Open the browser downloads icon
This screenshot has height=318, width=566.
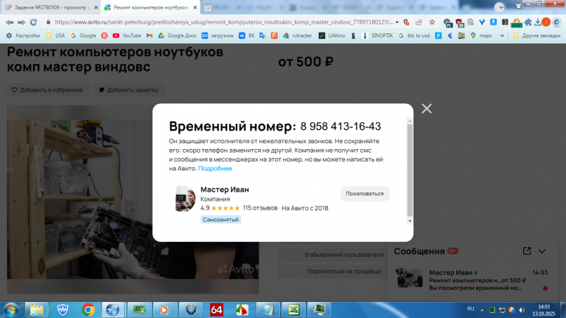[537, 22]
